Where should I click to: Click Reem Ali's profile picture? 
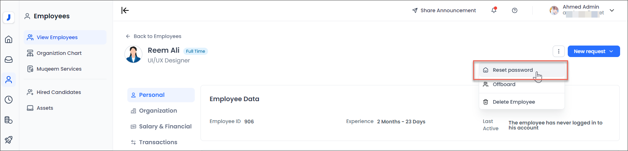133,55
